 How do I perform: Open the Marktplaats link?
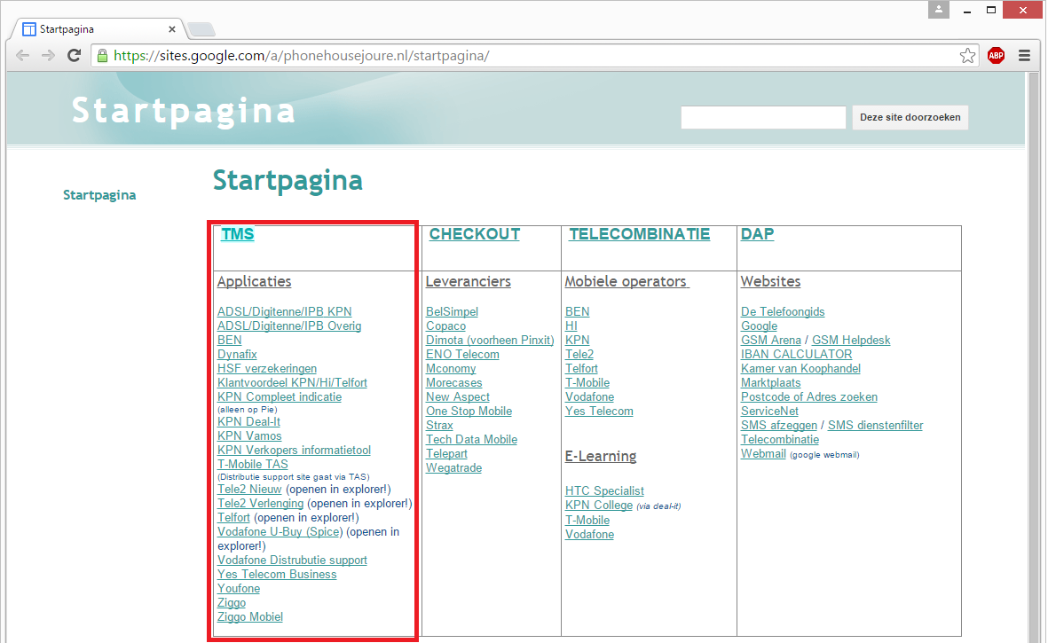(x=770, y=382)
